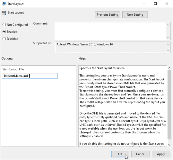
Task: Cancel the Start Layout dialog
Action: pos(141,154)
